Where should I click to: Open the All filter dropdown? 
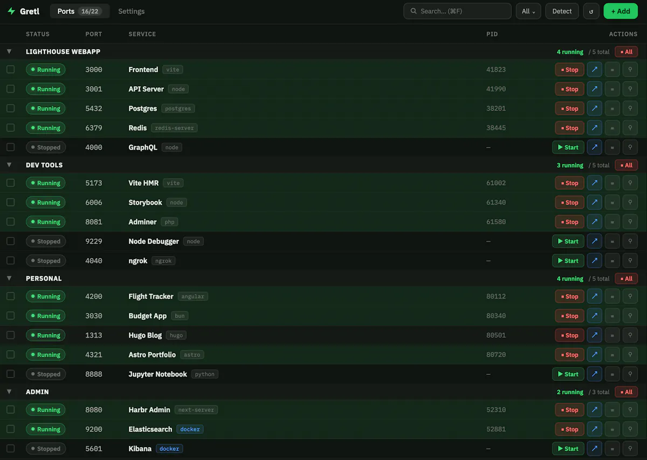[x=528, y=11]
